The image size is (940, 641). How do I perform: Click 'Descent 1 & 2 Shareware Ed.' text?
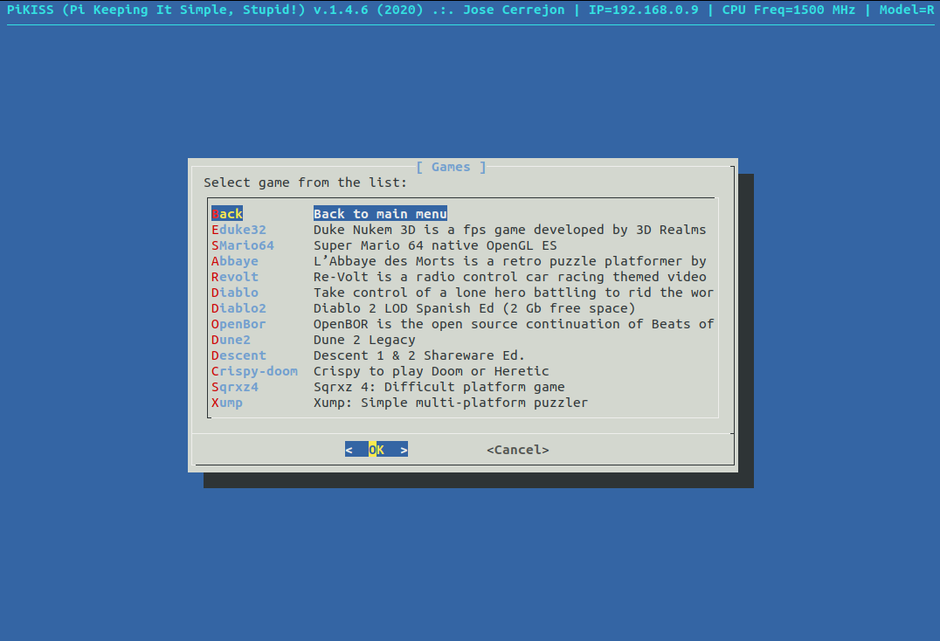coord(419,355)
